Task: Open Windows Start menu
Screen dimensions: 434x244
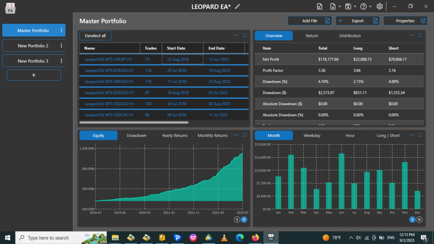Action: tap(7, 238)
